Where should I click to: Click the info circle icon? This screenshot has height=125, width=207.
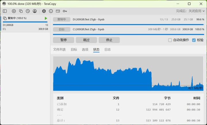point(51,11)
